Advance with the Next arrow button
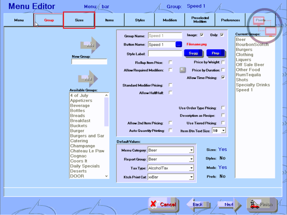 pos(229,204)
